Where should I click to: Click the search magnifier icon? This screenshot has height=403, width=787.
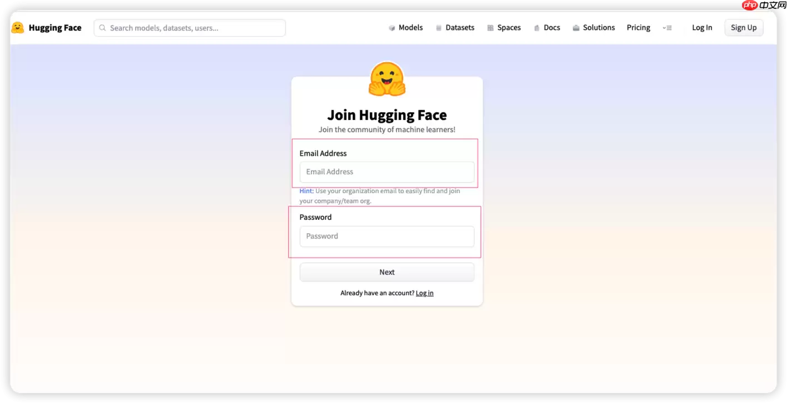pyautogui.click(x=102, y=28)
